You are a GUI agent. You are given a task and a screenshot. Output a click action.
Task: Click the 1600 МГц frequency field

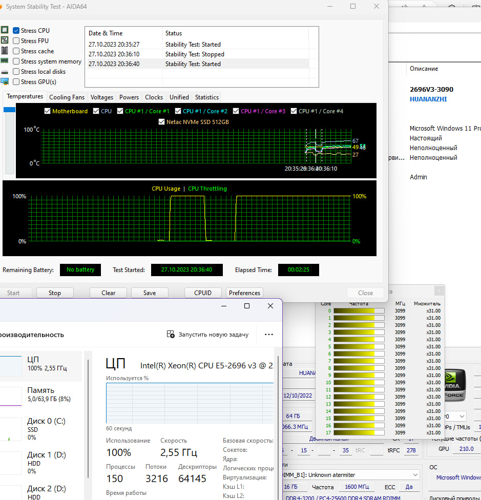[357, 487]
